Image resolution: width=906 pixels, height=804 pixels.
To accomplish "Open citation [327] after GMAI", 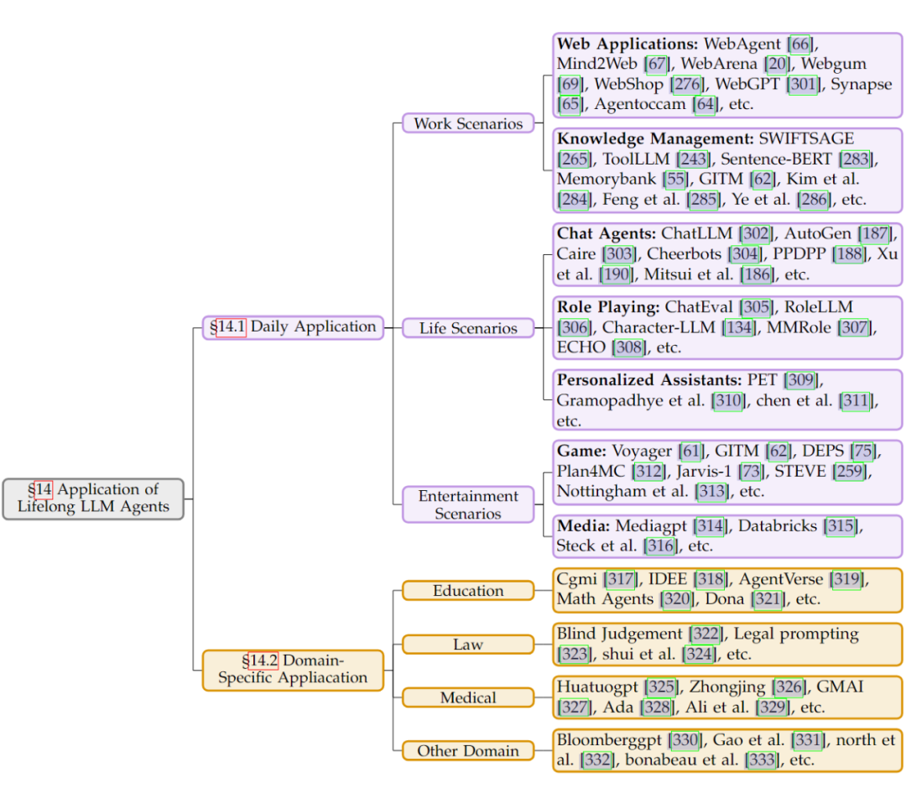I will (x=575, y=707).
